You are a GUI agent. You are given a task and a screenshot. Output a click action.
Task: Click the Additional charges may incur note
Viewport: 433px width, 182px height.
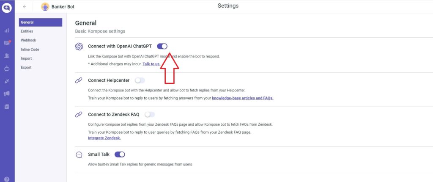pyautogui.click(x=115, y=64)
